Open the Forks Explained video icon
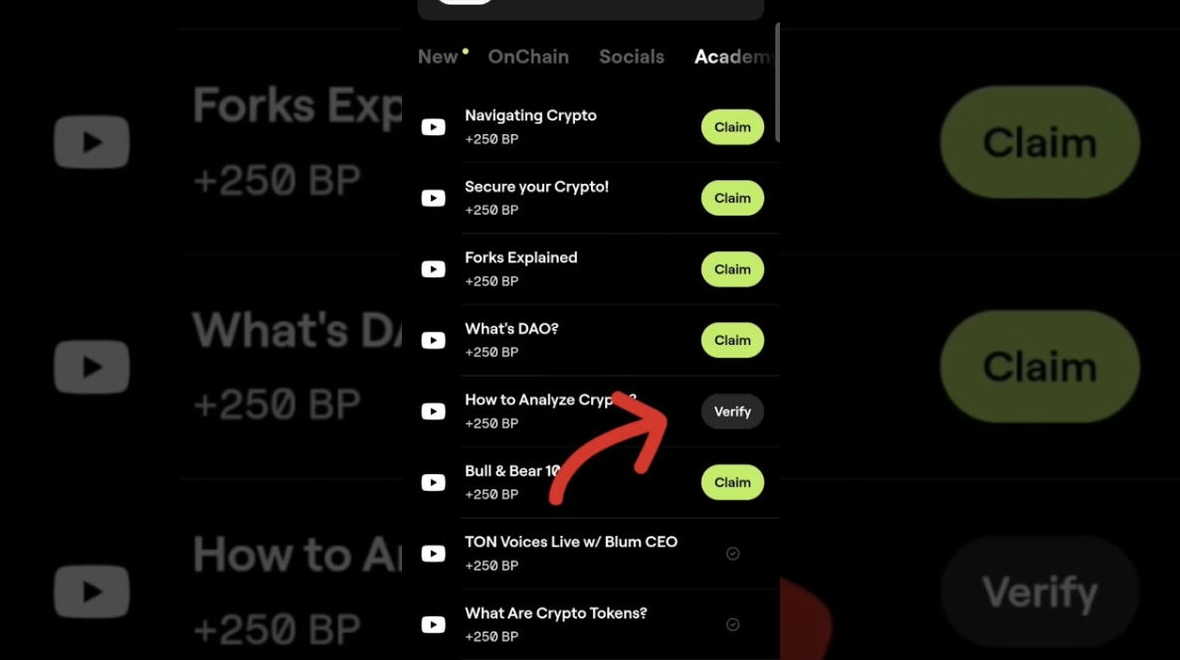This screenshot has height=660, width=1180. tap(433, 269)
